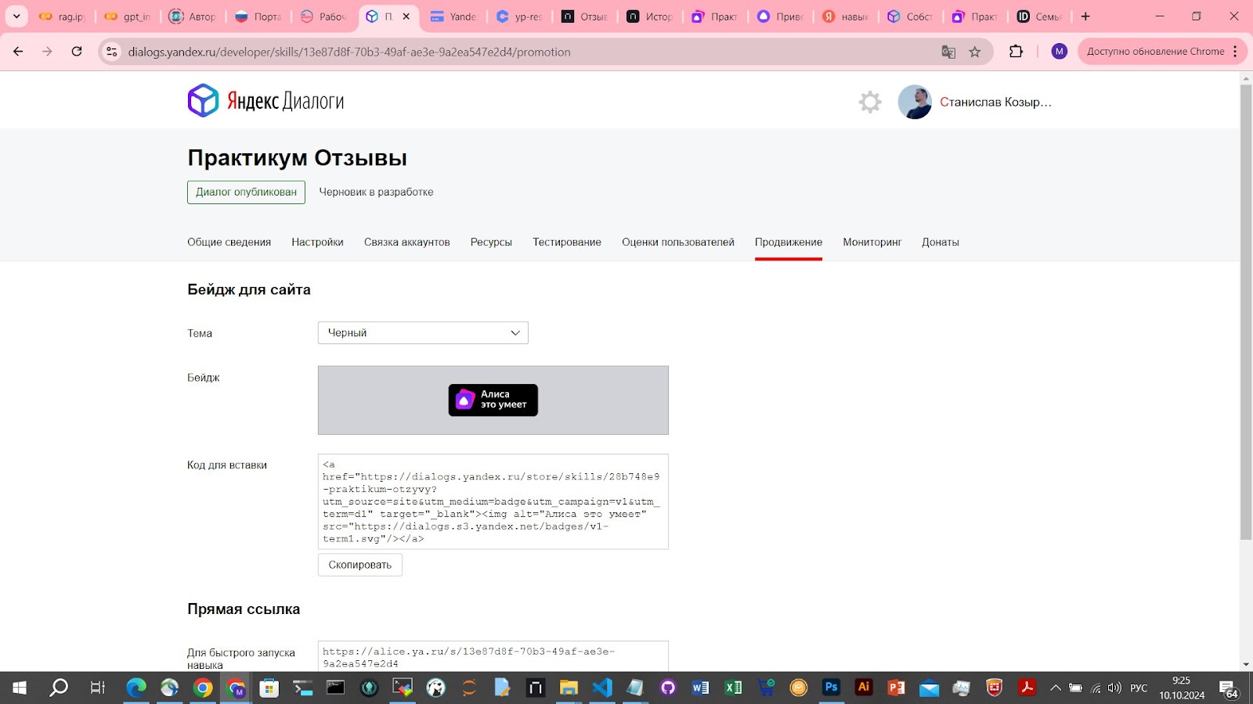The image size is (1253, 704).
Task: Click the browser address bar URL
Action: pos(349,52)
